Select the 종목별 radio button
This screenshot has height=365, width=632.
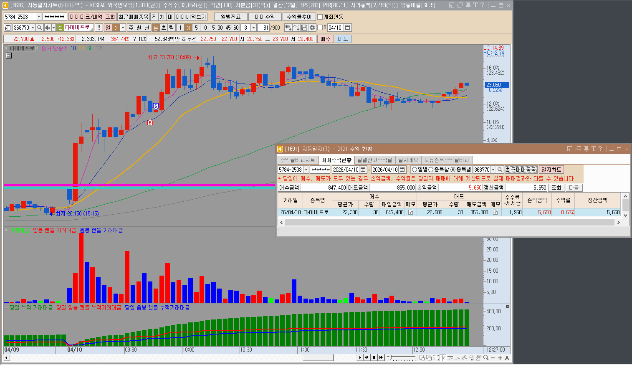click(x=453, y=170)
